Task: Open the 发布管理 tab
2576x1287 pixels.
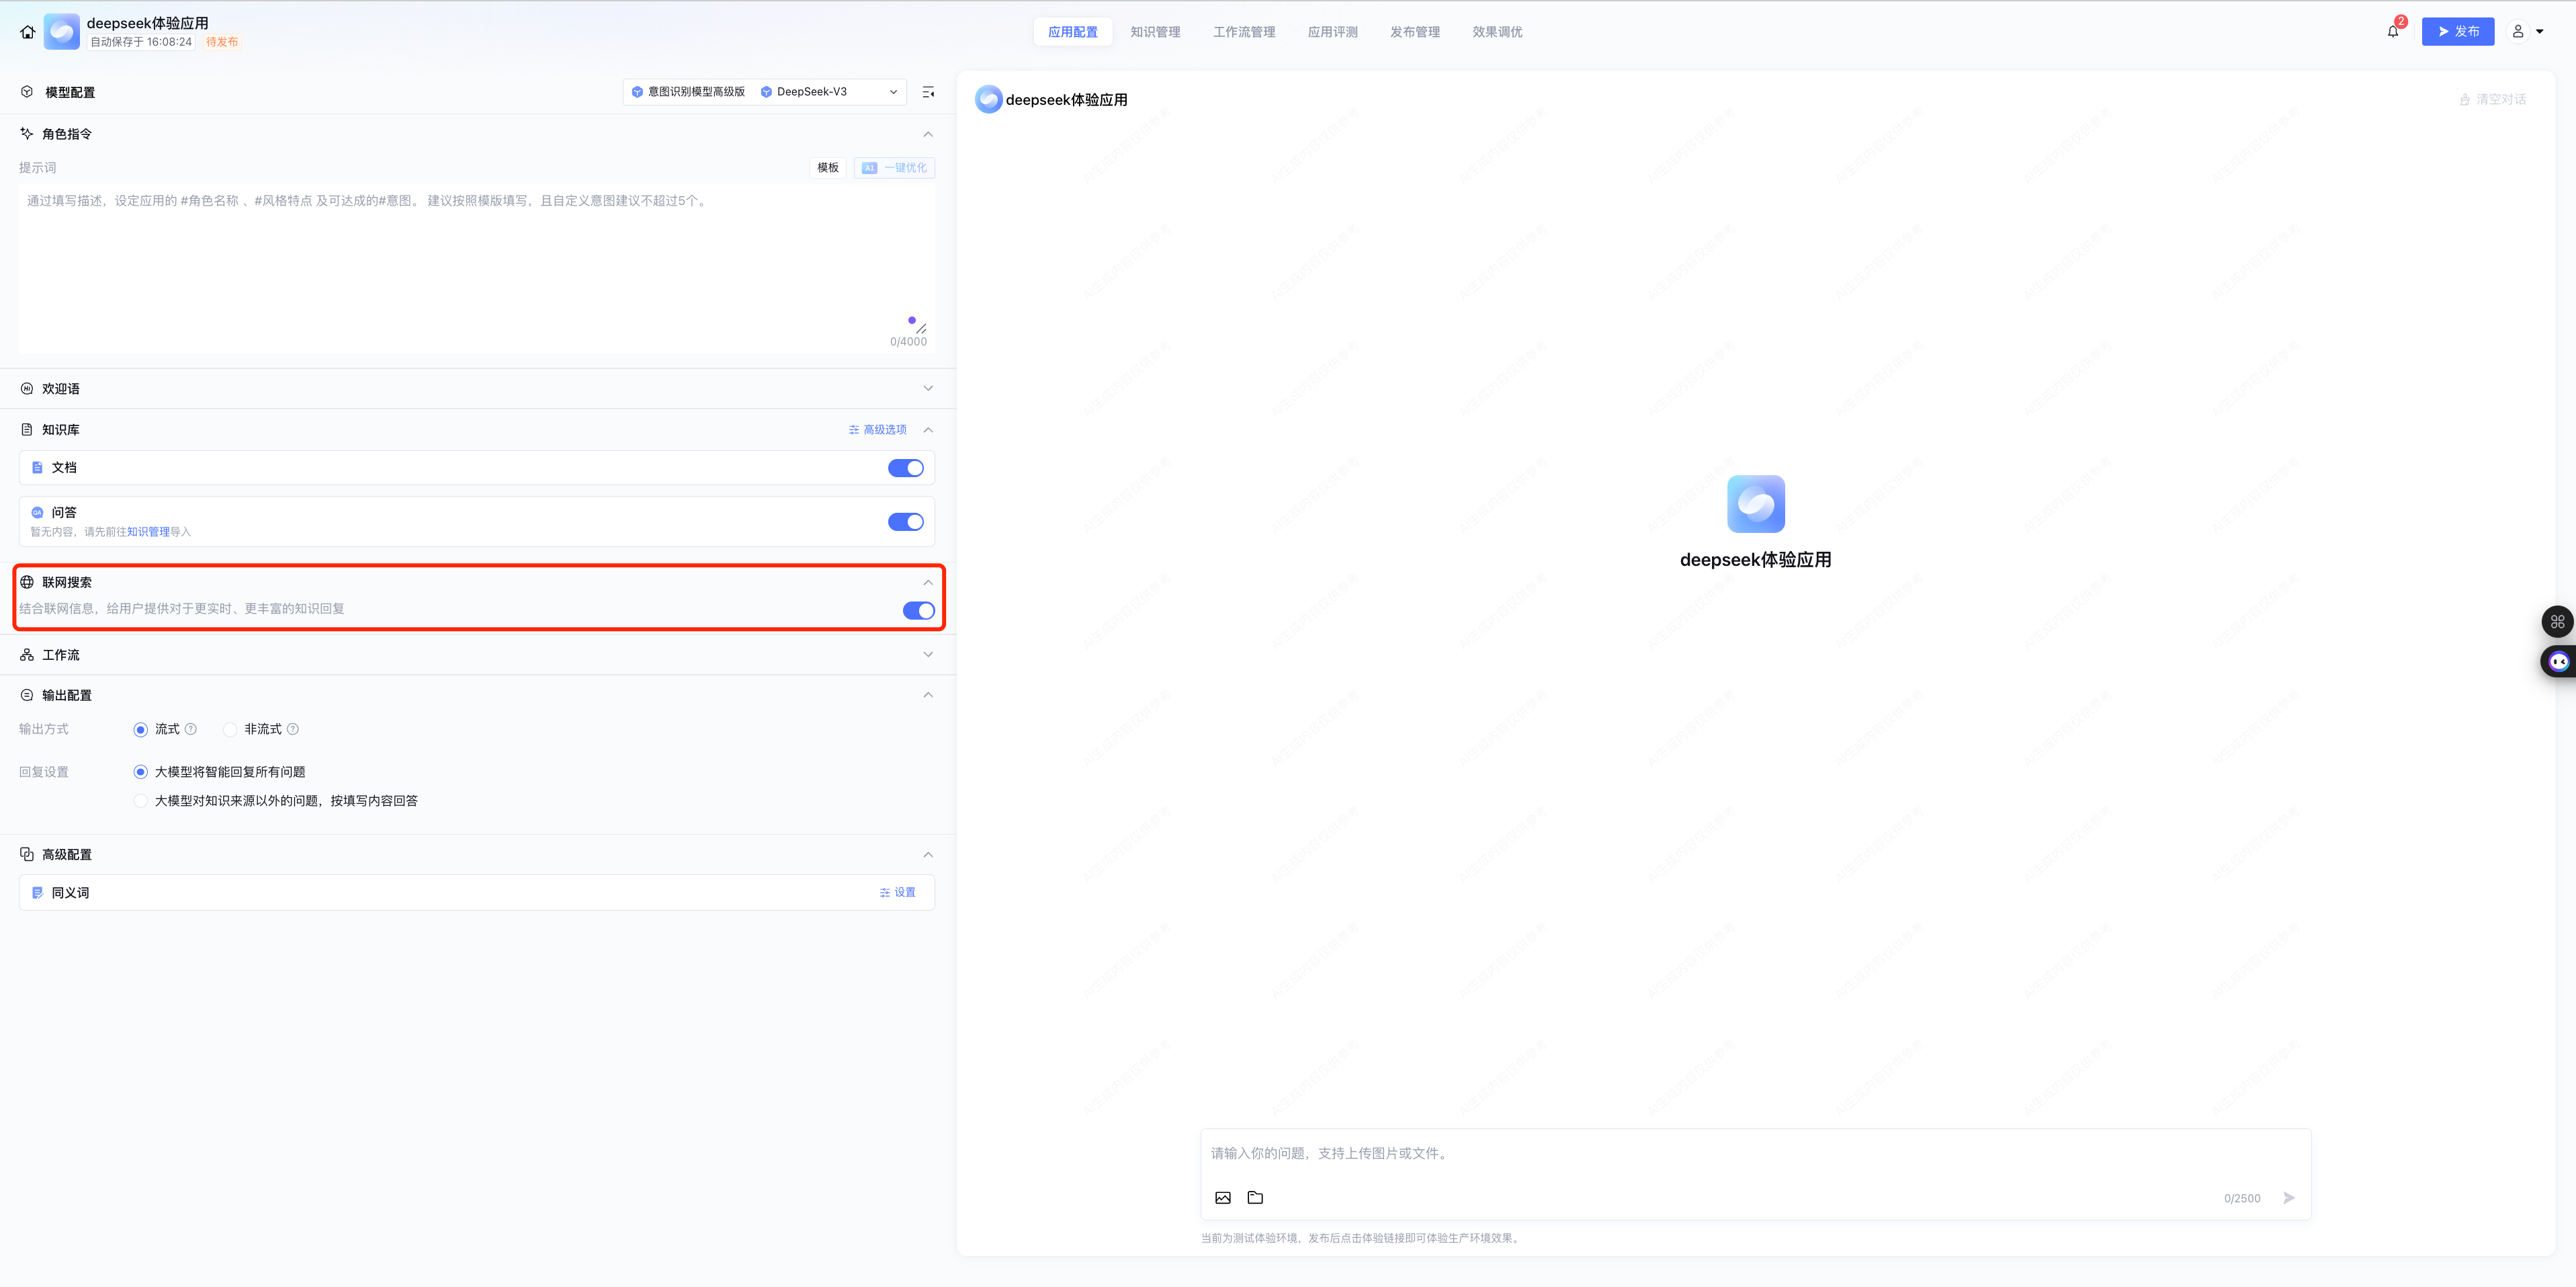Action: pos(1414,32)
